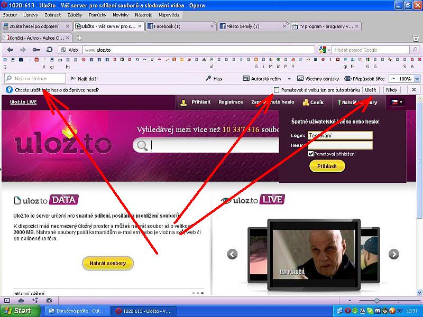
Task: Expand the zoom arrow beside status bar slider
Action: pyautogui.click(x=350, y=300)
